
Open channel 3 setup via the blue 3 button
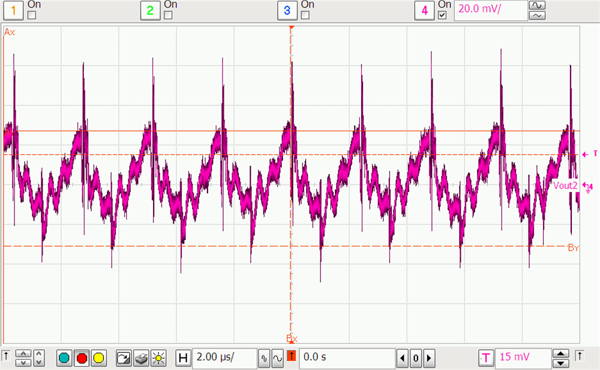click(287, 10)
